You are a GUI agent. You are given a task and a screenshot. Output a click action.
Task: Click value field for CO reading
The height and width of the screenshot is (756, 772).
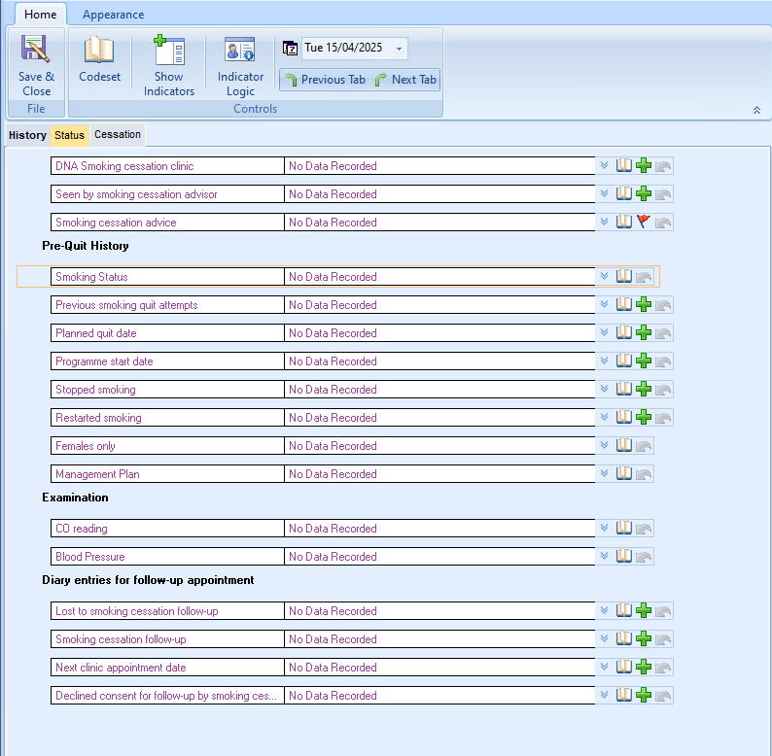coord(439,528)
